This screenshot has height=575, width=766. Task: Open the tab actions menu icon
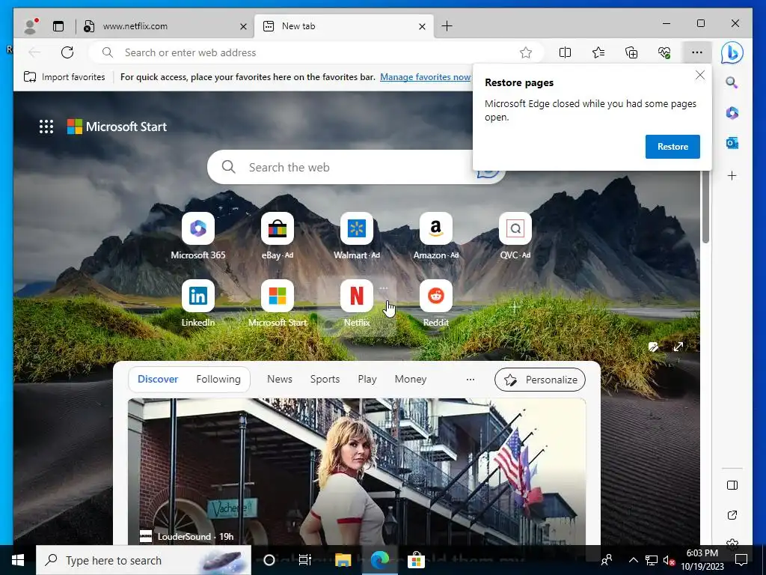click(x=58, y=26)
